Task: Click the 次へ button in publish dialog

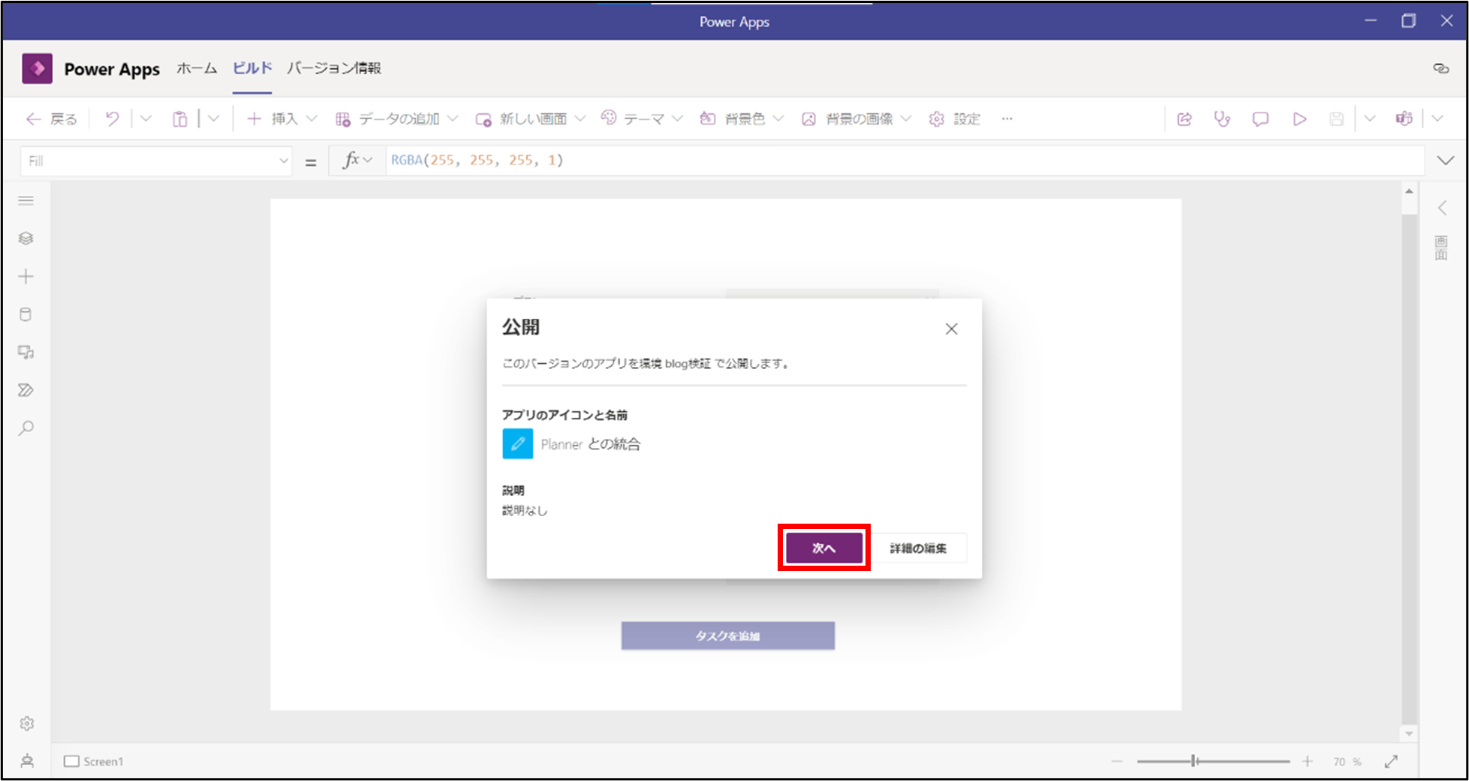Action: pos(823,548)
